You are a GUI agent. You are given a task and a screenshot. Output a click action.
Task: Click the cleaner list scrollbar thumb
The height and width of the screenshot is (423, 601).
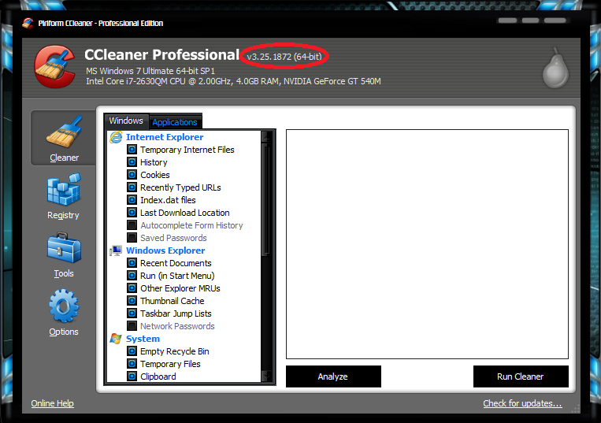(x=266, y=199)
